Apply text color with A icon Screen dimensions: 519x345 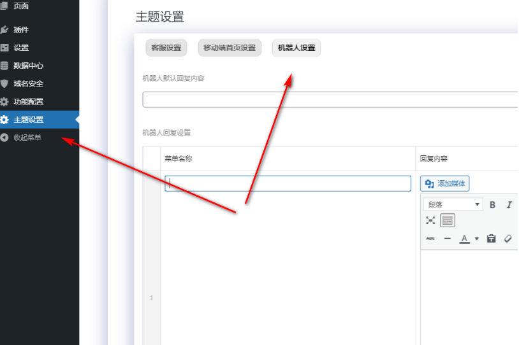(x=464, y=238)
